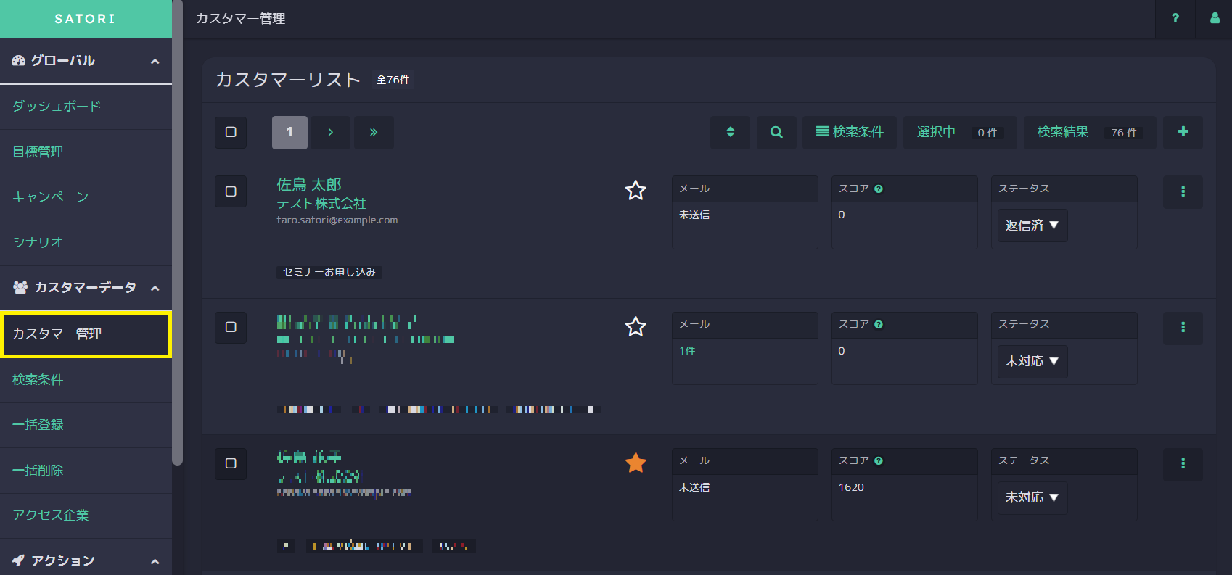Click the sort arrows icon

click(x=730, y=132)
